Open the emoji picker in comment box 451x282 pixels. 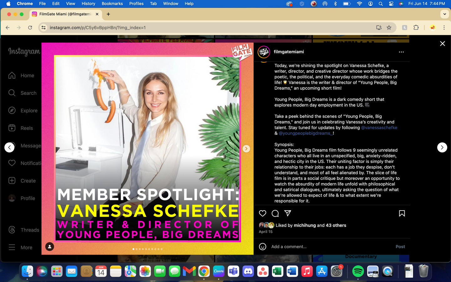[262, 247]
